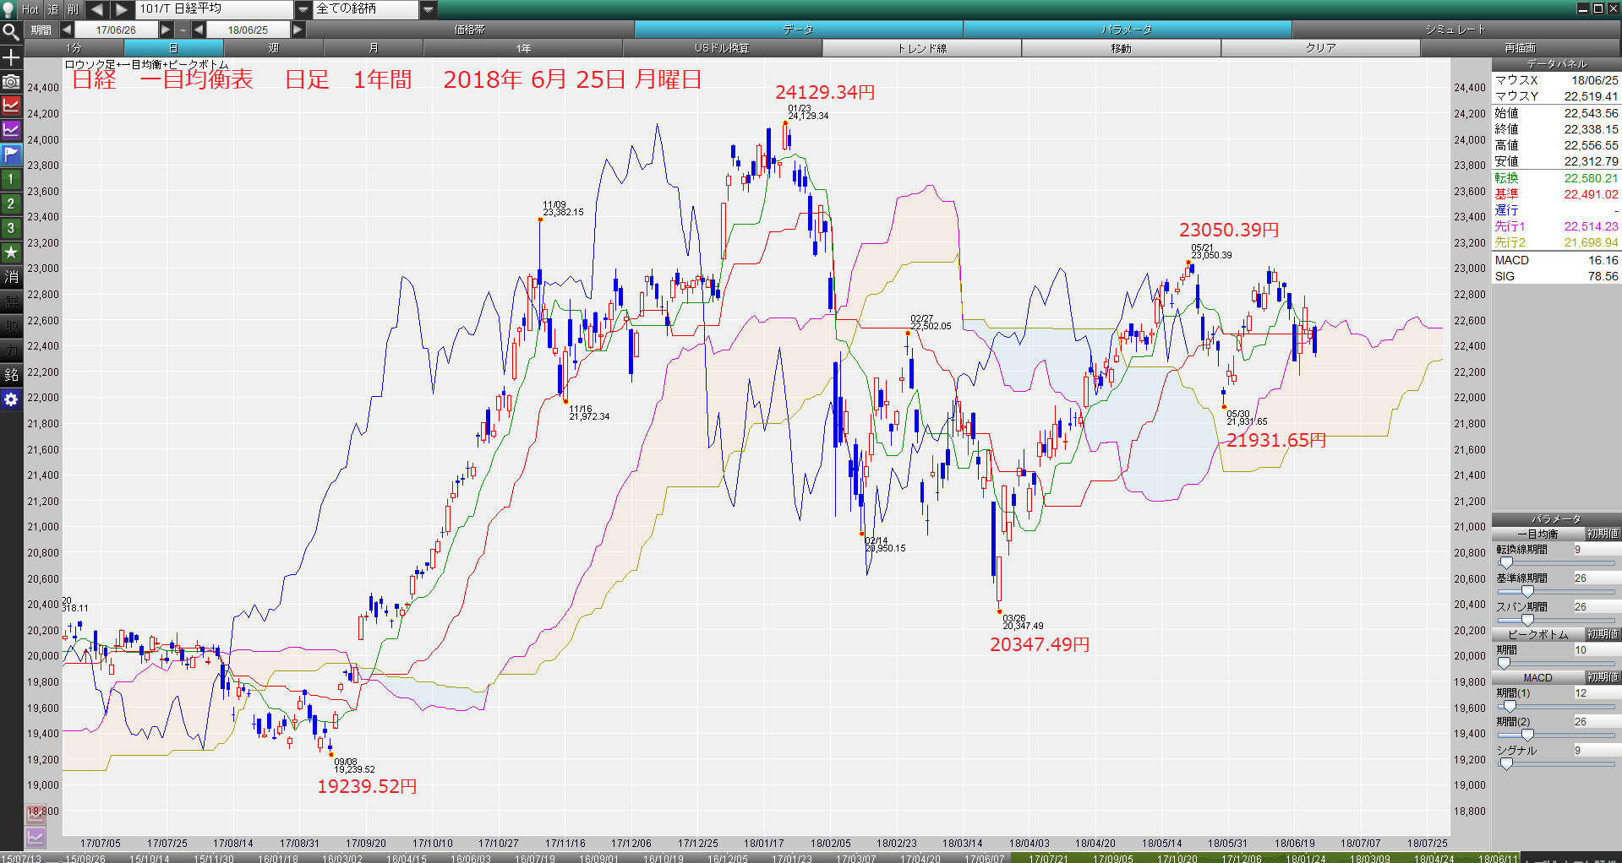Select the シミュレート tab
The image size is (1622, 863).
point(1455,30)
